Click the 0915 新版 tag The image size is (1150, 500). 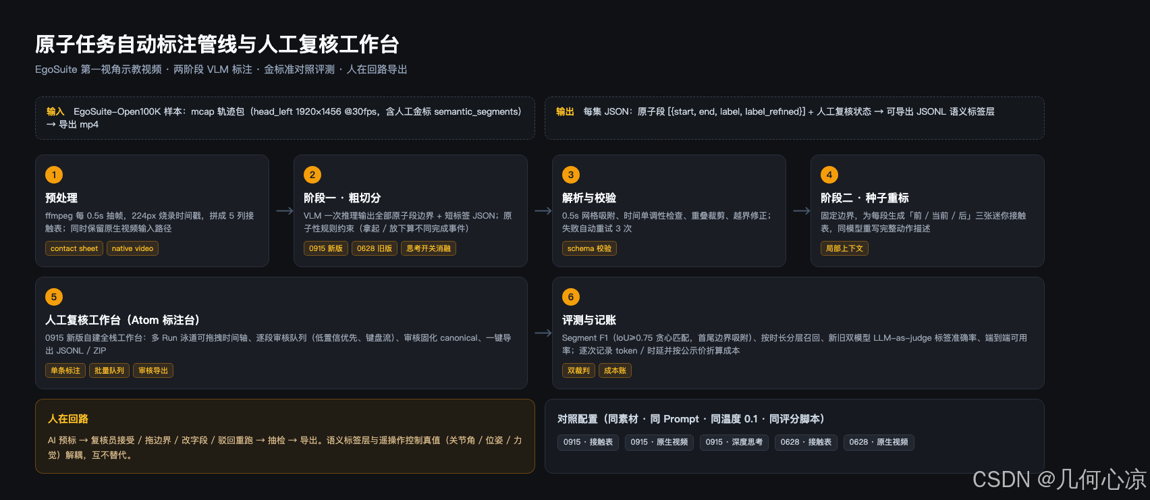pos(326,248)
